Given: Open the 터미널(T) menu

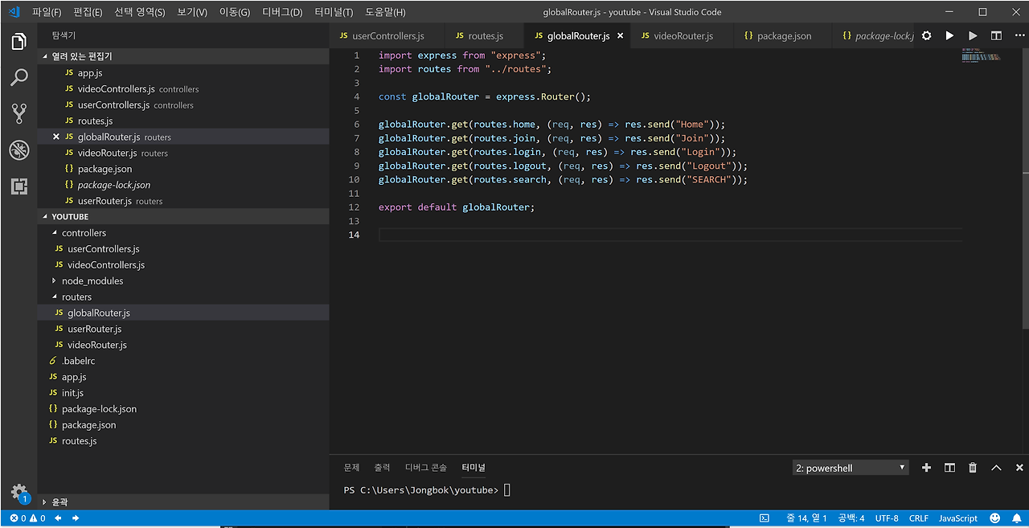Looking at the screenshot, I should pyautogui.click(x=333, y=12).
